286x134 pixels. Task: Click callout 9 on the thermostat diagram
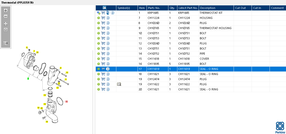[x=61, y=68]
